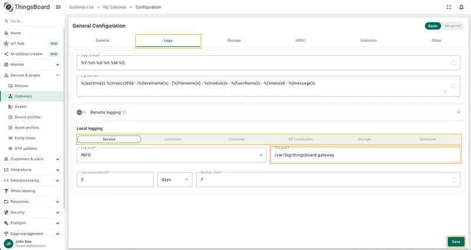Click the Platform icon in sidebar

point(6,223)
